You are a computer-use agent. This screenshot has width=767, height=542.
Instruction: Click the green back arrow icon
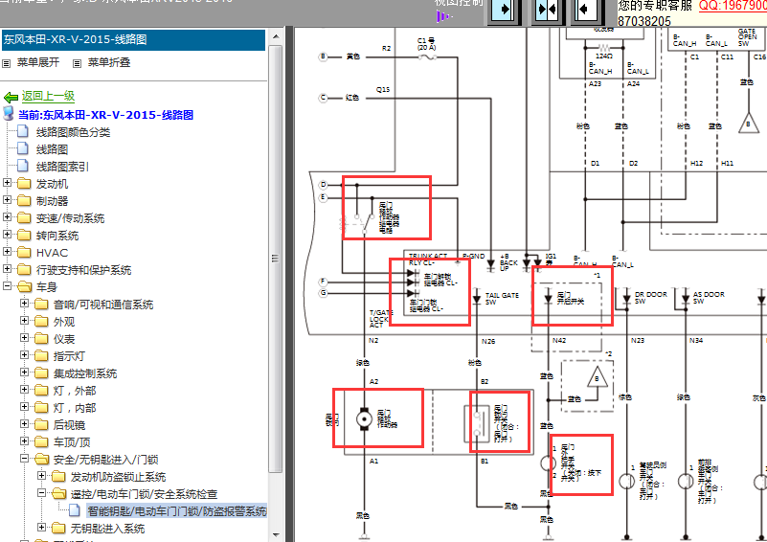click(11, 97)
